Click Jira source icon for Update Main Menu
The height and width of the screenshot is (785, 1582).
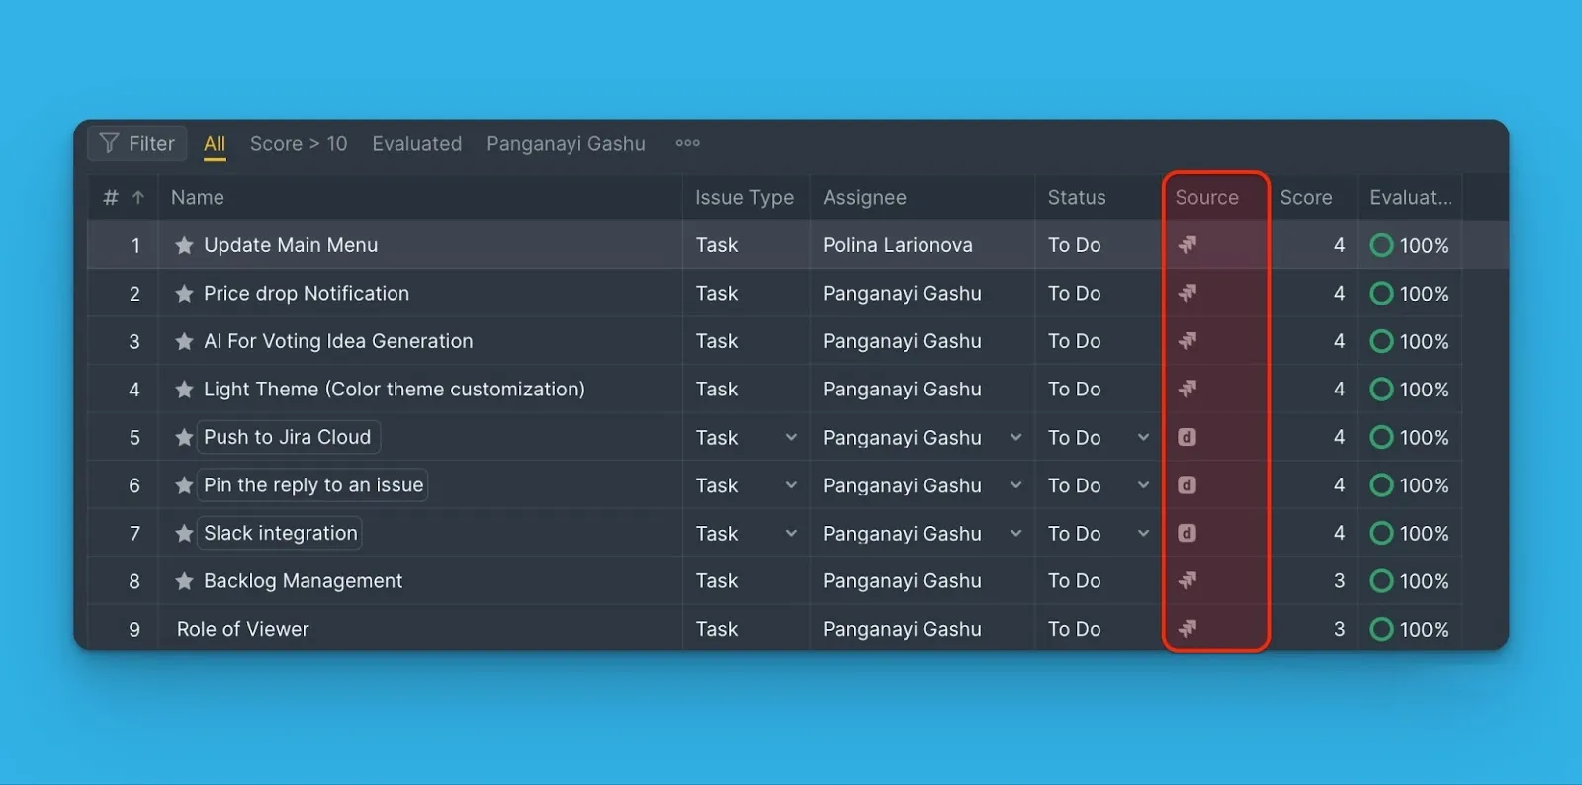[x=1187, y=245]
